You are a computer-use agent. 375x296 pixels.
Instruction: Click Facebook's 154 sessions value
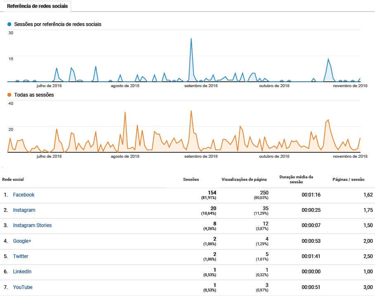pyautogui.click(x=212, y=193)
